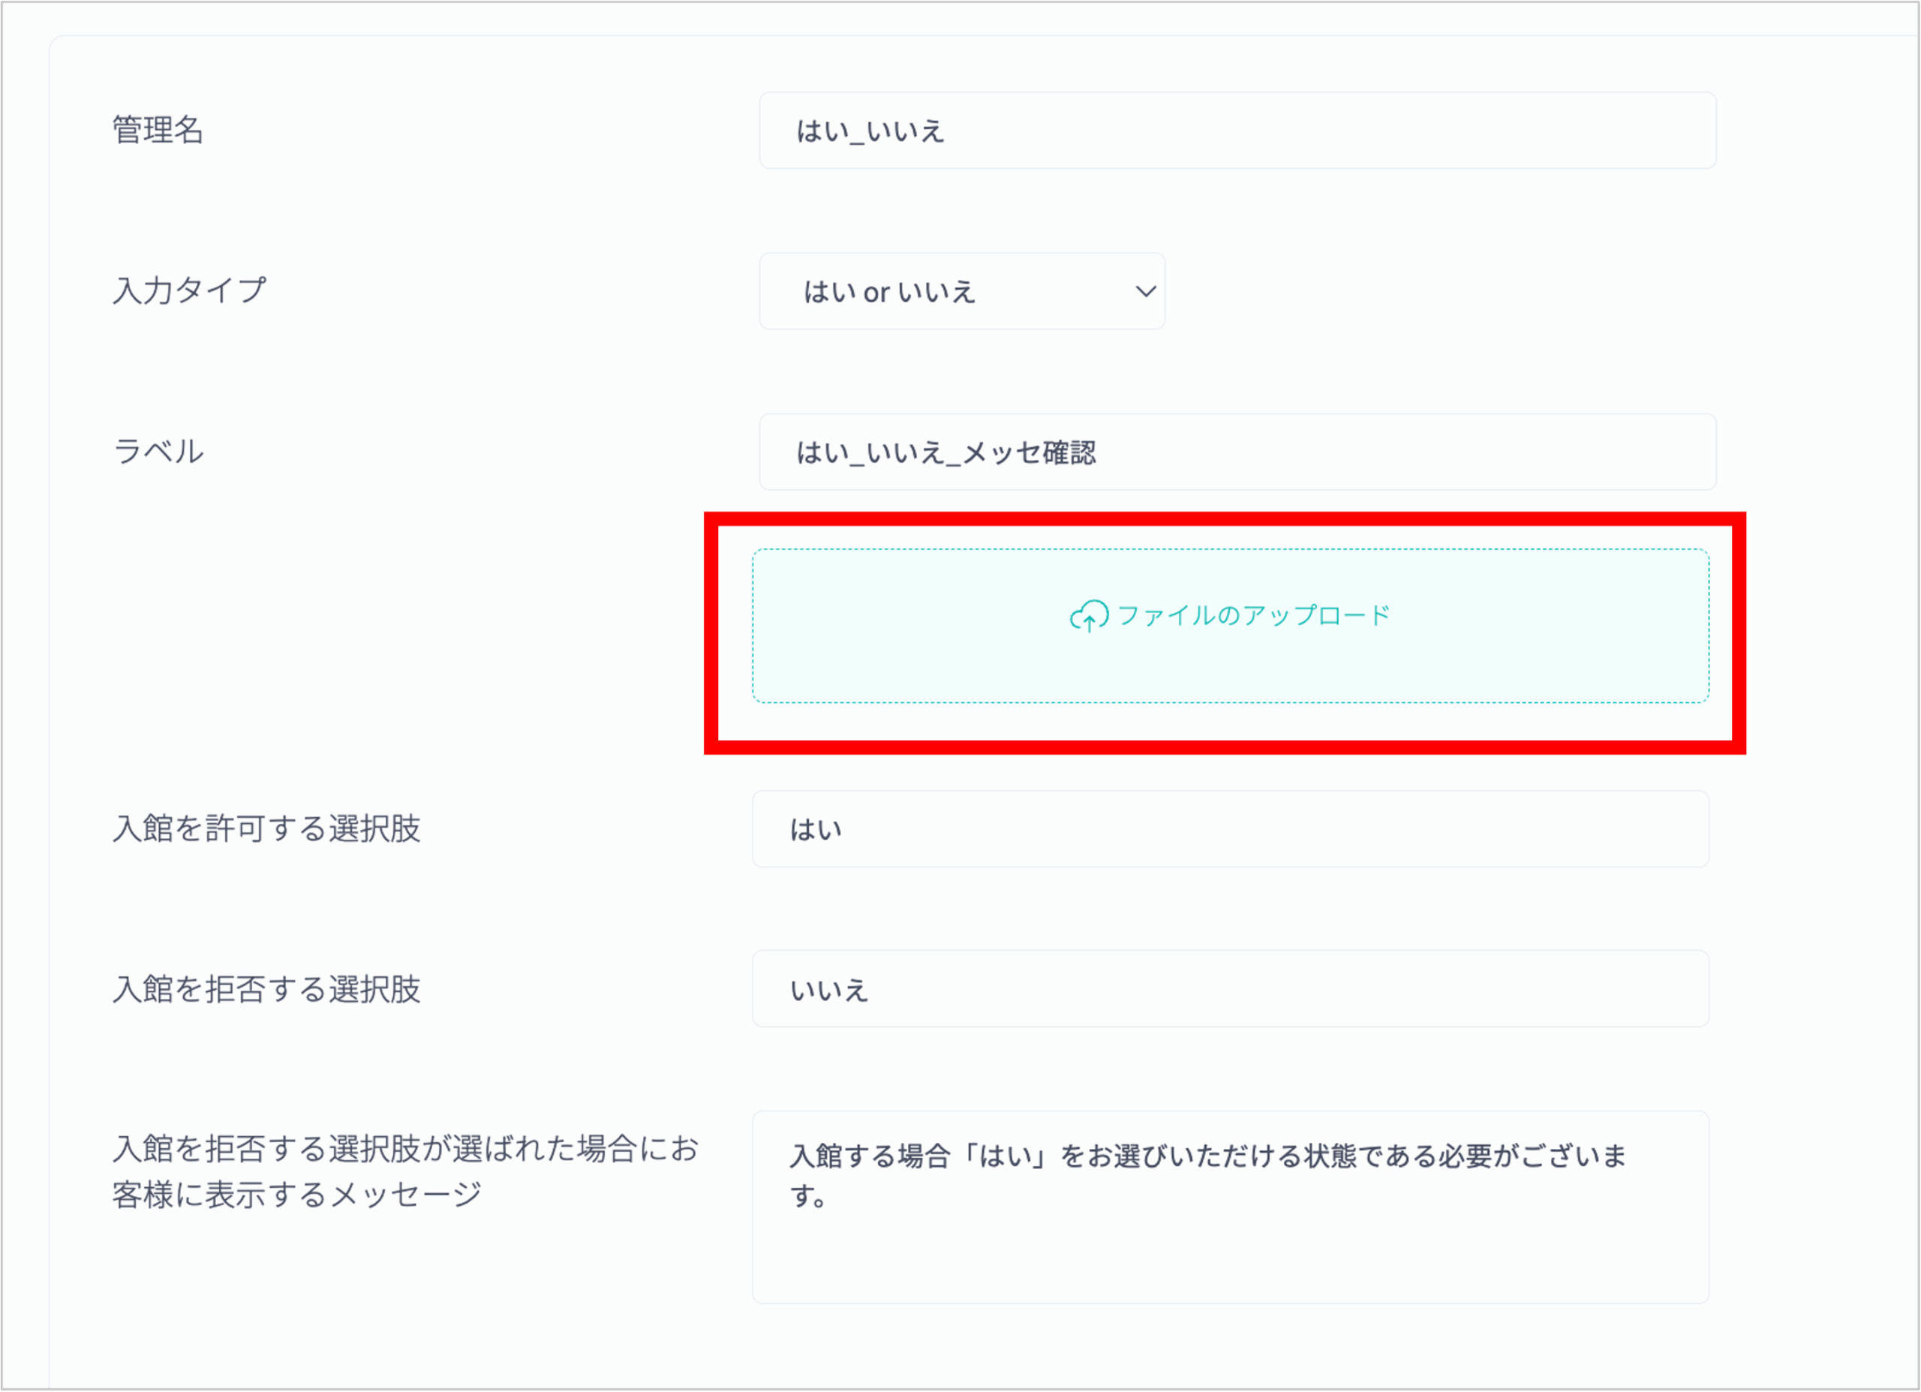
Task: Click the 入力タイプ field label
Action: [x=189, y=290]
